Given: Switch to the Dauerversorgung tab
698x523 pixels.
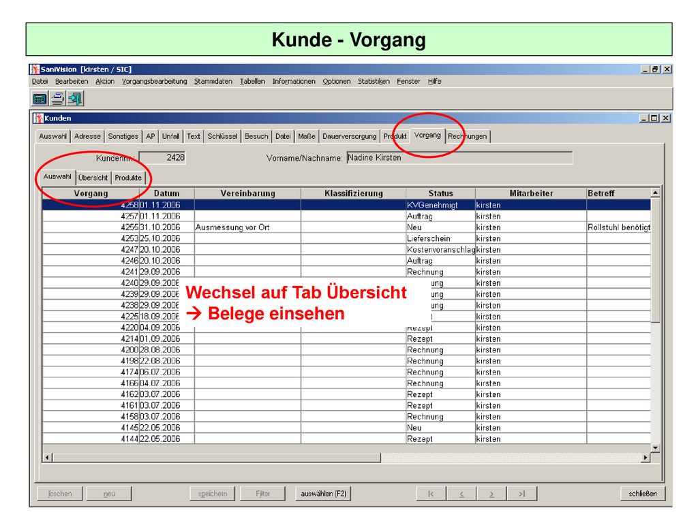Looking at the screenshot, I should 350,136.
